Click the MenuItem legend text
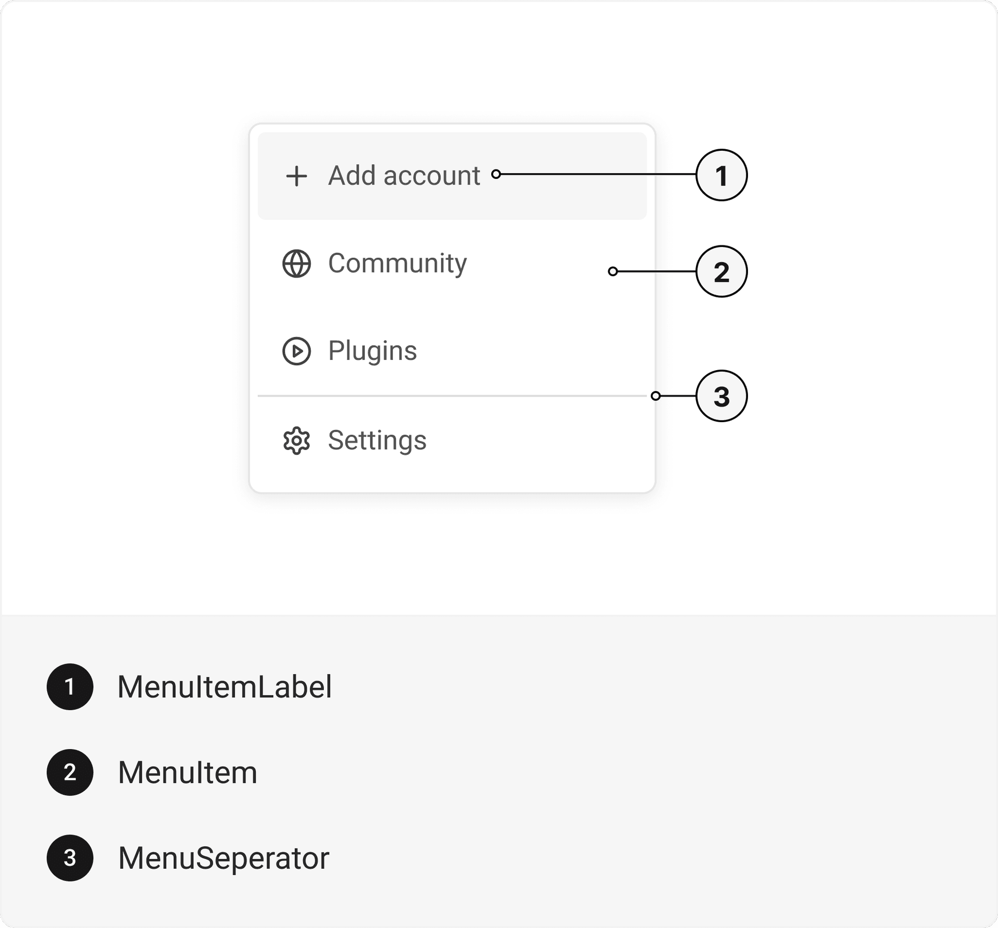Screen dimensions: 998x928 point(187,772)
